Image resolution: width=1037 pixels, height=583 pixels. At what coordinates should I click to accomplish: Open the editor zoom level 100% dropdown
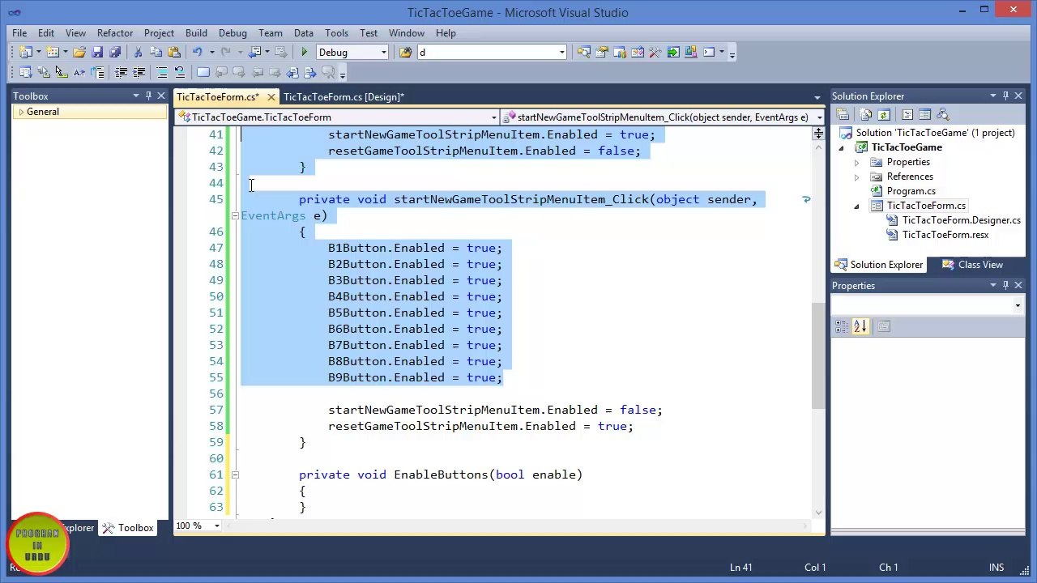[x=216, y=526]
